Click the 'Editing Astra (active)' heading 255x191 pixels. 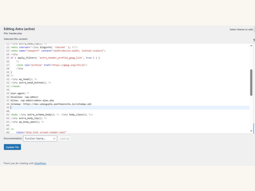coord(19,29)
